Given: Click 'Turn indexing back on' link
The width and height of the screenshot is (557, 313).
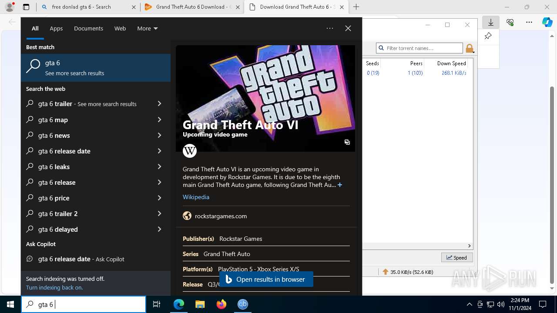Looking at the screenshot, I should (54, 287).
